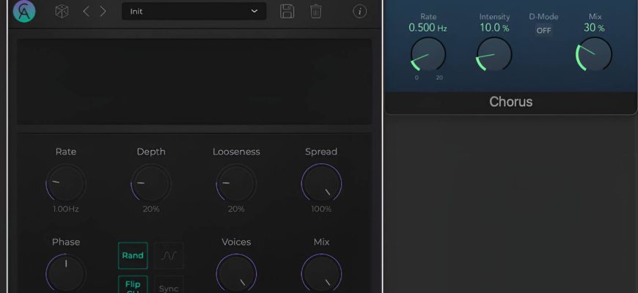
Task: Toggle the D-Mode OFF switch
Action: tap(543, 30)
